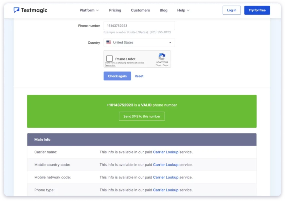Click the reCAPTCHA Terms link
Viewport: 285px width, 201px height.
pos(166,65)
